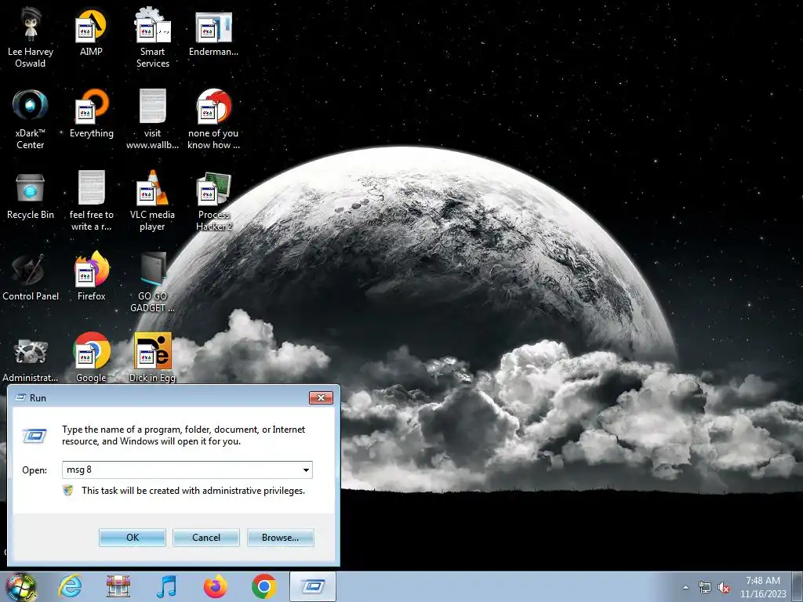Launch Chrome from the taskbar

point(264,586)
